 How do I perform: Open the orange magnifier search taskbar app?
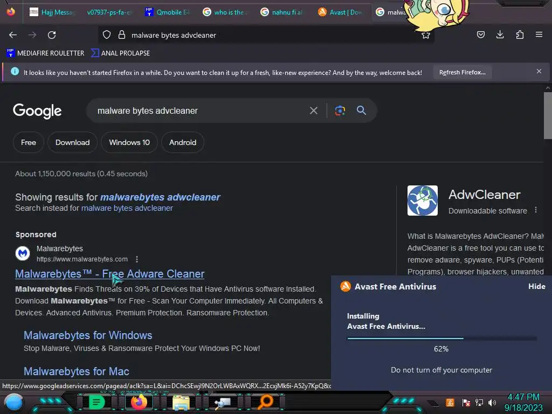click(265, 402)
